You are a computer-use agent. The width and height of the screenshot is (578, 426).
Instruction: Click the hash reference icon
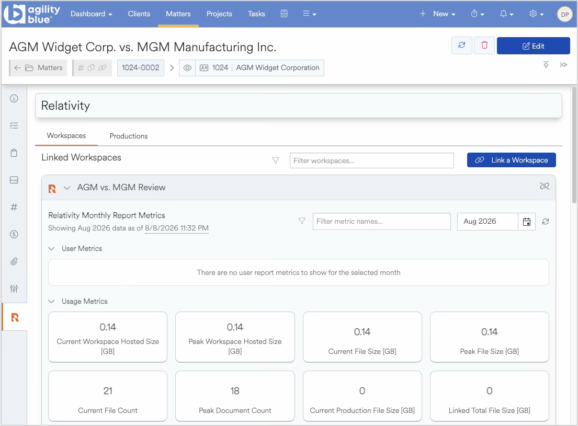point(81,68)
